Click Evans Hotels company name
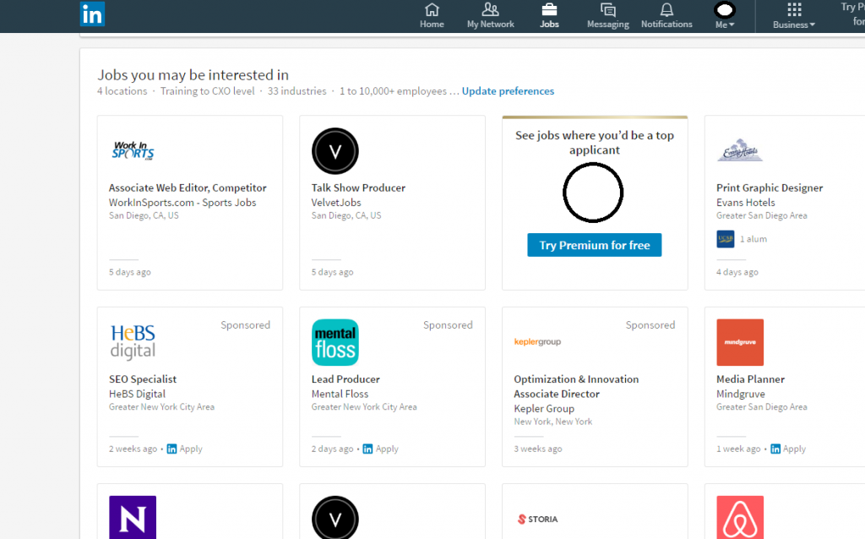Screen dimensions: 865x539 tap(745, 203)
